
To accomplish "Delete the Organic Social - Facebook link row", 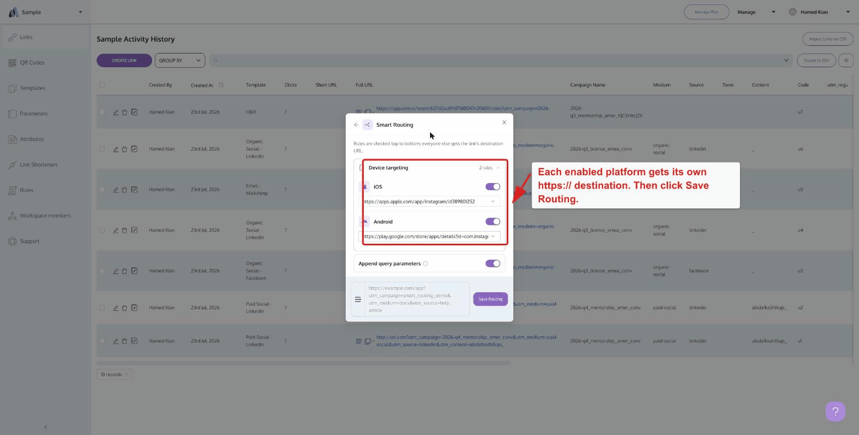I will [x=125, y=271].
